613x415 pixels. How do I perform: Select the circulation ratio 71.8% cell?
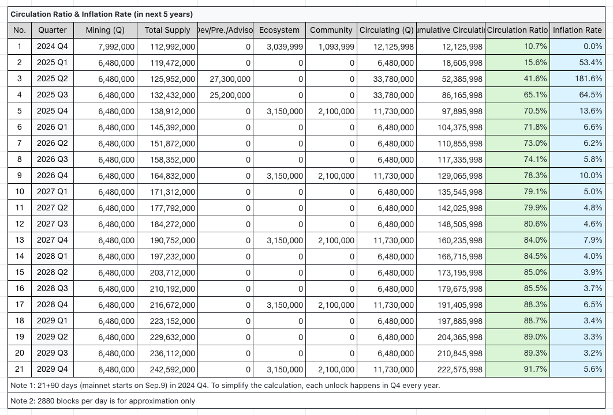(x=517, y=127)
